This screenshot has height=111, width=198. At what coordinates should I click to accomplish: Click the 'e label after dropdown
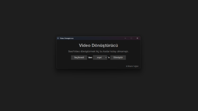[x=109, y=57]
